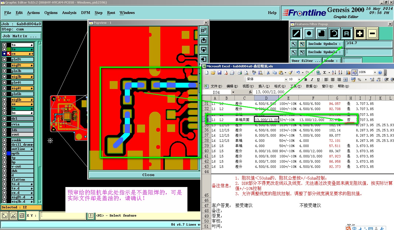
Task: Toggle checkbox for layer 'pln2t'
Action: (4, 59)
